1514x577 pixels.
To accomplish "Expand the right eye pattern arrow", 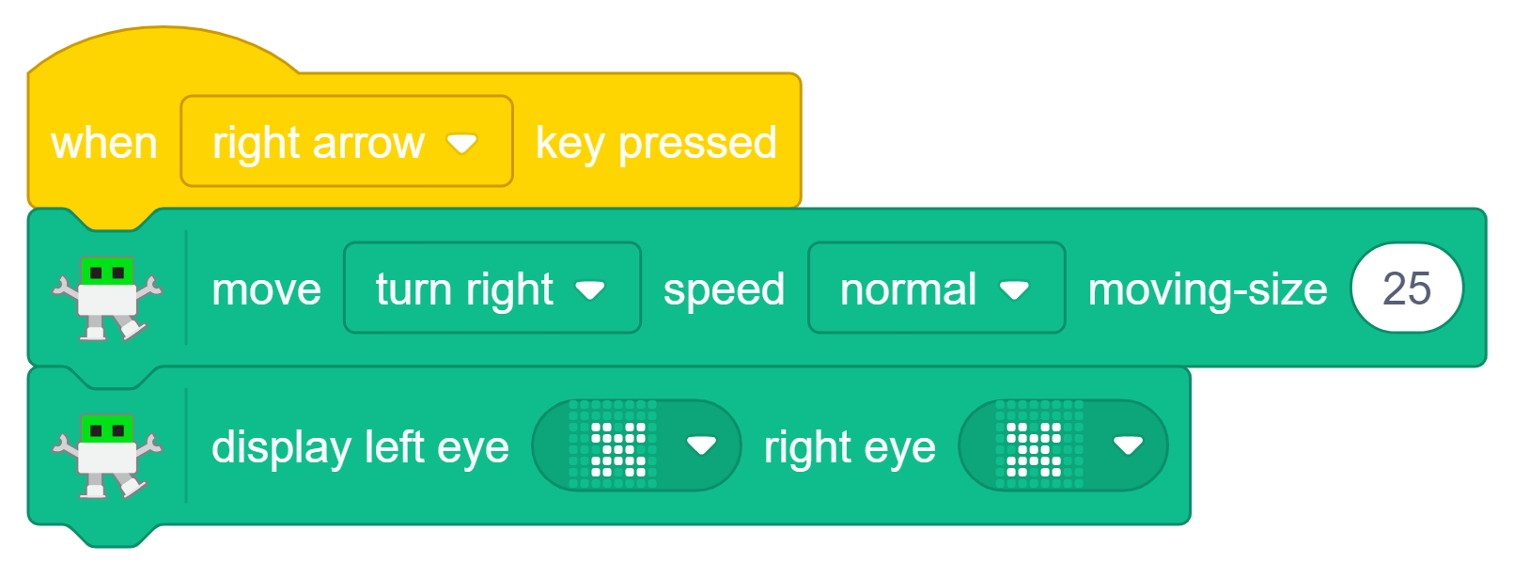I will [1128, 446].
